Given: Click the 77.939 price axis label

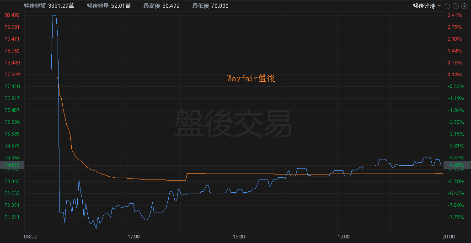Looking at the screenshot, I should pos(12,75).
